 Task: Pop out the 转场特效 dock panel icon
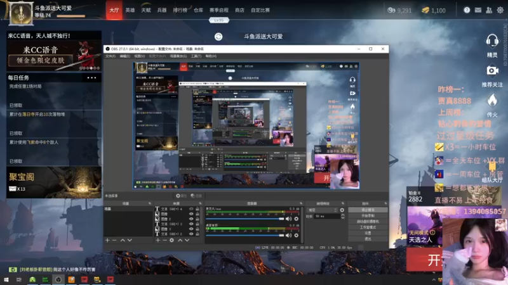pyautogui.click(x=343, y=203)
